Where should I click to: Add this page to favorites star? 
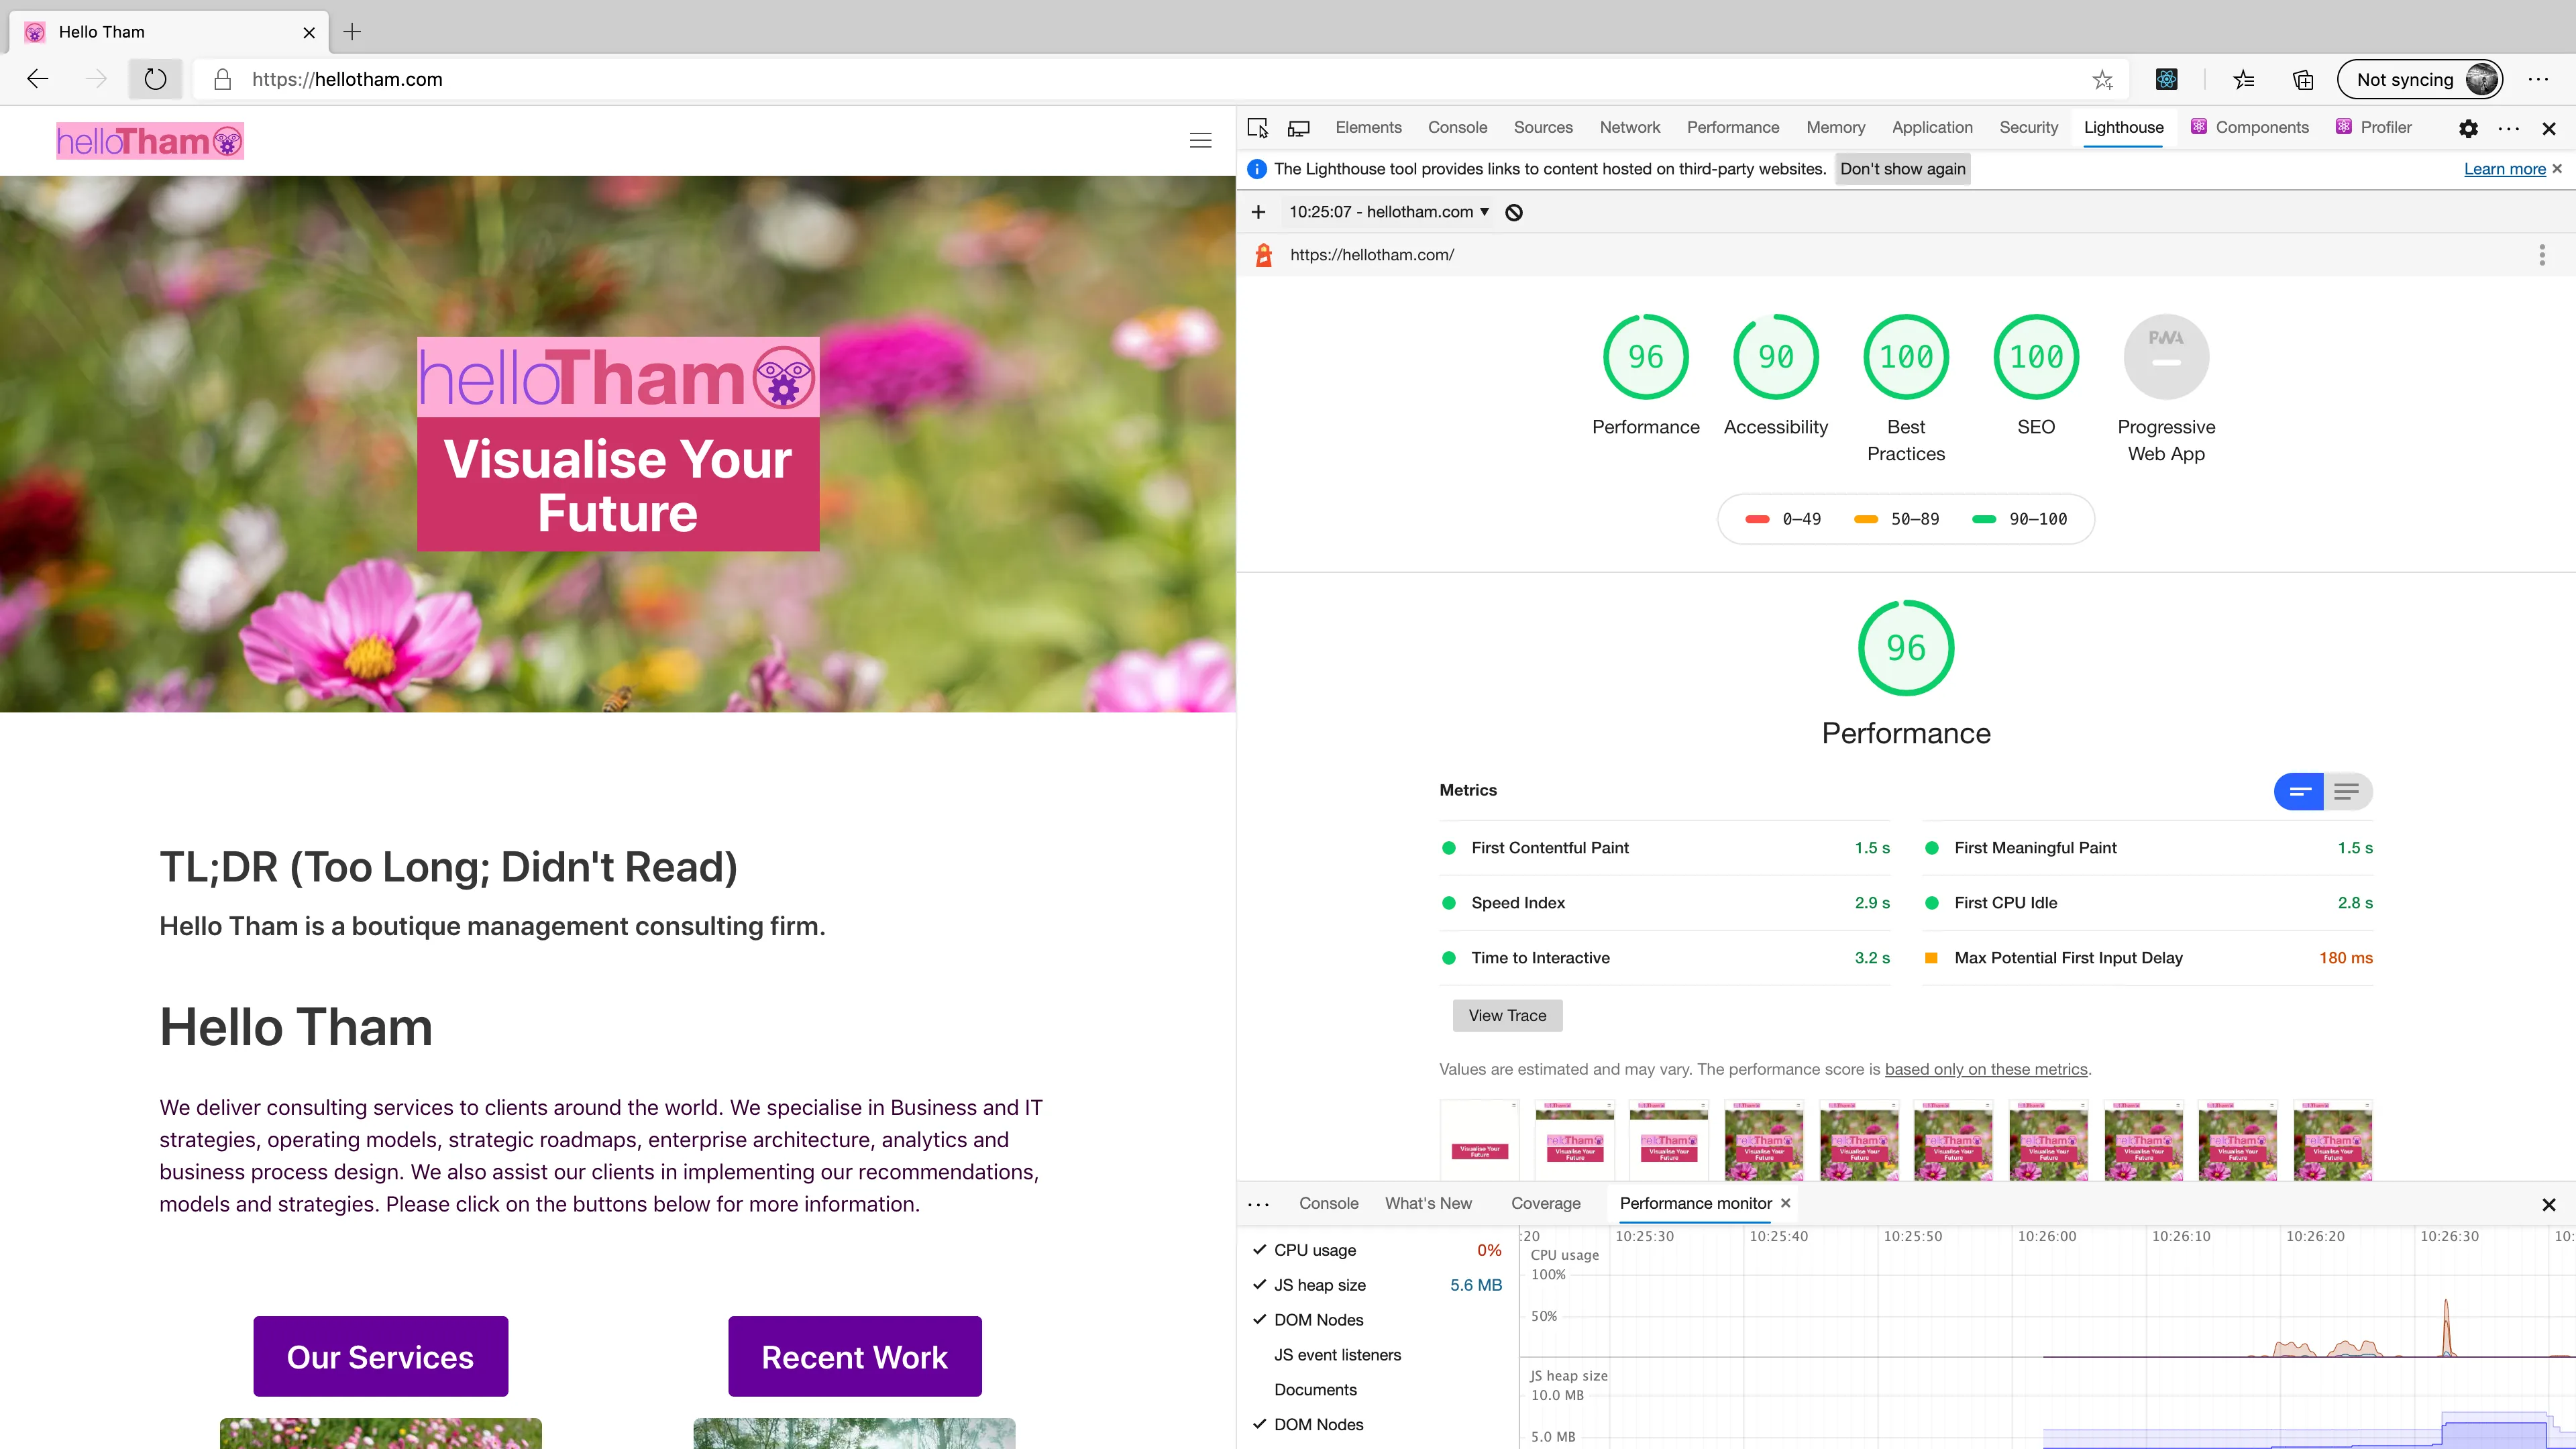click(2102, 80)
